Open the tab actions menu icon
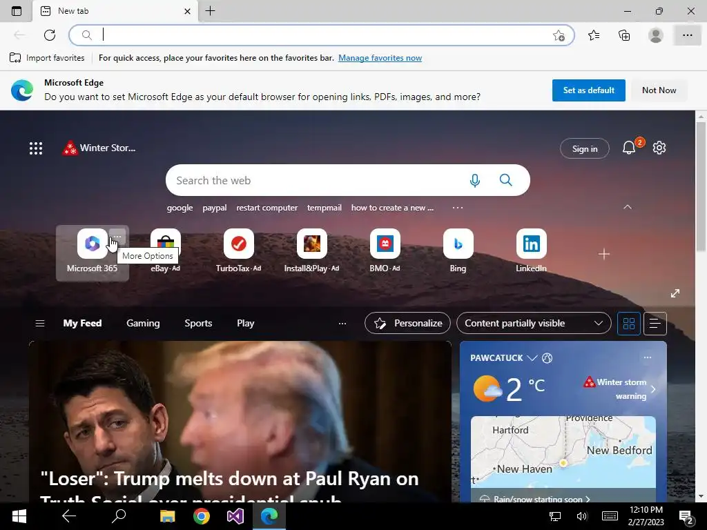Image resolution: width=707 pixels, height=530 pixels. click(17, 11)
